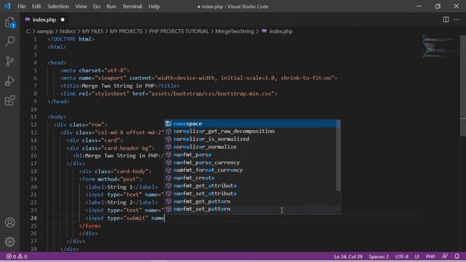Open the editor More Actions menu
Screen dimensions: 466x262
tap(457, 20)
